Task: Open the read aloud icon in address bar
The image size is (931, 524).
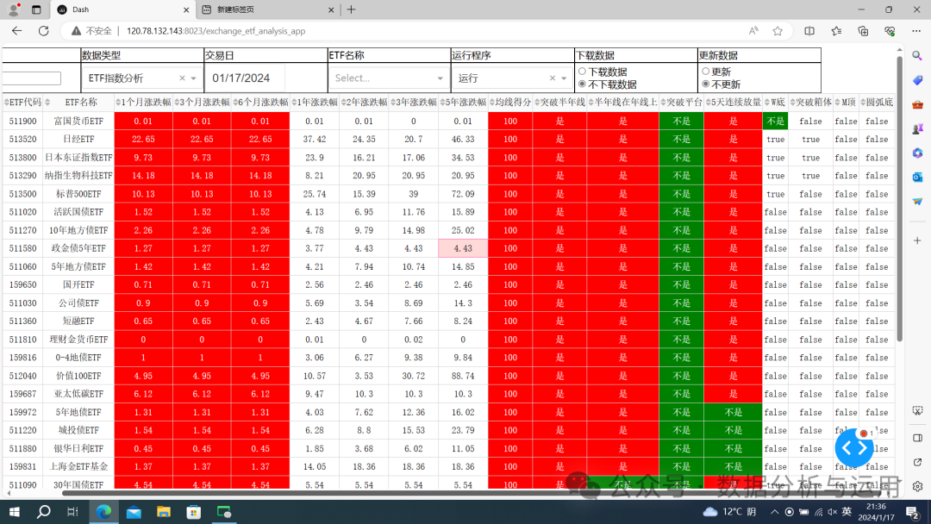Action: pyautogui.click(x=753, y=31)
